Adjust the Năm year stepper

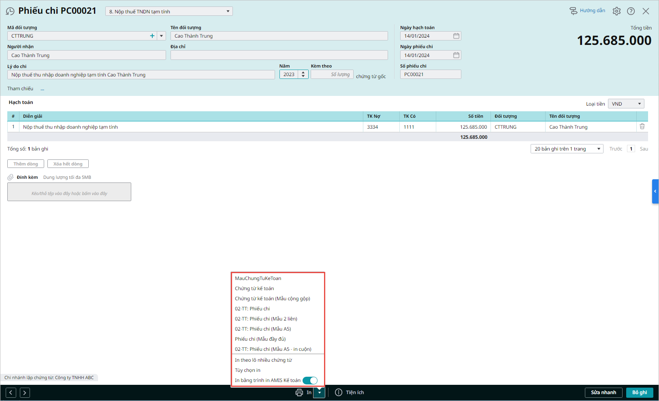pyautogui.click(x=303, y=74)
